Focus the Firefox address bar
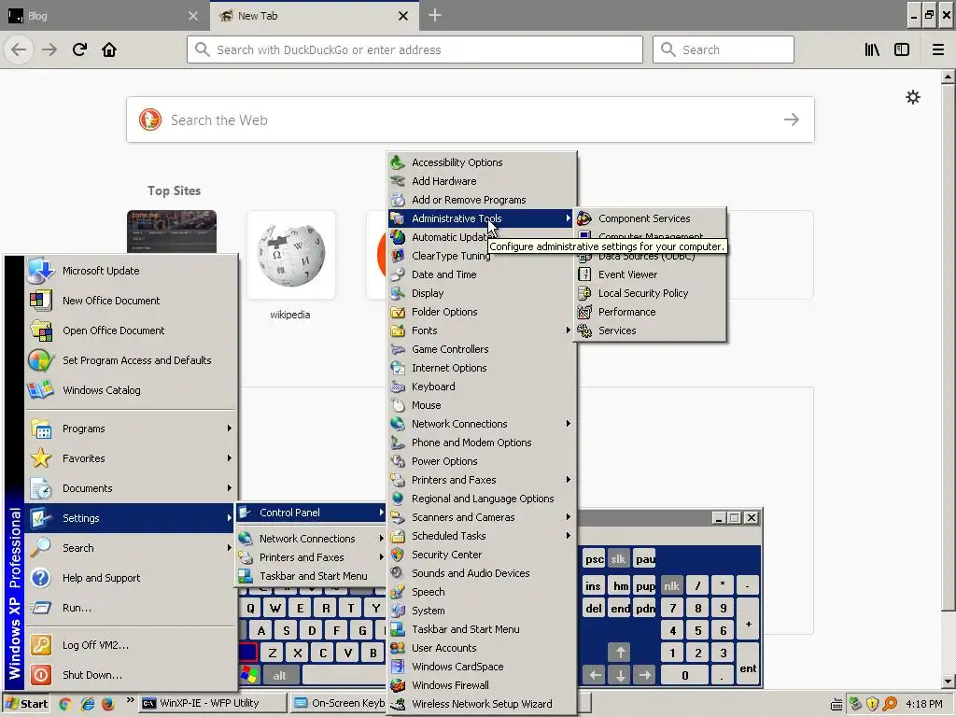This screenshot has width=956, height=717. click(415, 49)
